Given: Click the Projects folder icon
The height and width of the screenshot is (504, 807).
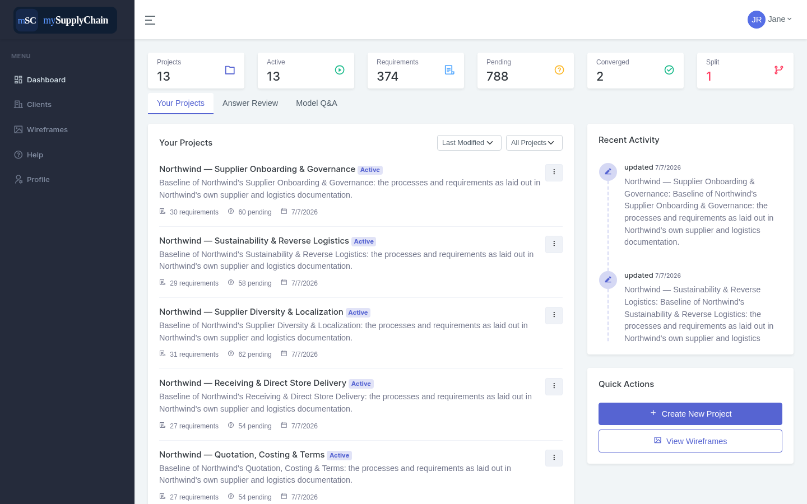Looking at the screenshot, I should tap(230, 70).
